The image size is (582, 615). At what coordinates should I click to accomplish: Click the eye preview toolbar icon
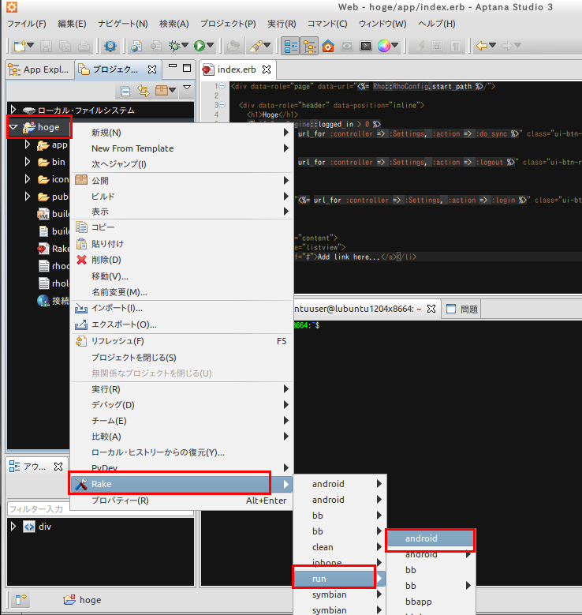click(x=346, y=46)
